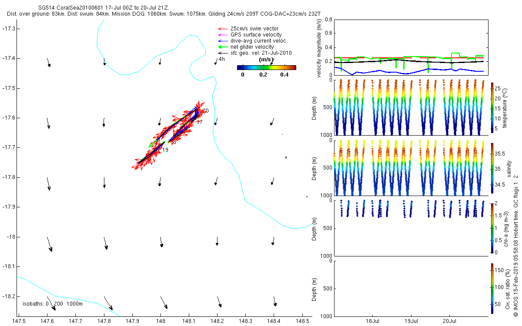Click the '(m/s)' label above the velocity colorbar
Image resolution: width=522 pixels, height=326 pixels.
click(266, 60)
